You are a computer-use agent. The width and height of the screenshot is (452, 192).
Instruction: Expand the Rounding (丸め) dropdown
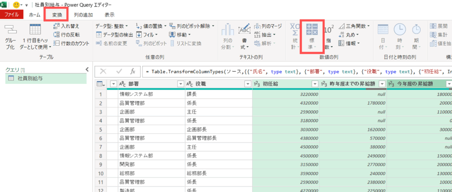[x=349, y=35]
